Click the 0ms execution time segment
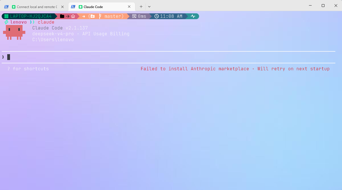The height and width of the screenshot is (190, 342). point(139,16)
